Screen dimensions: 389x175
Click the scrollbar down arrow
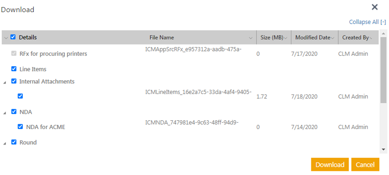[x=383, y=149]
